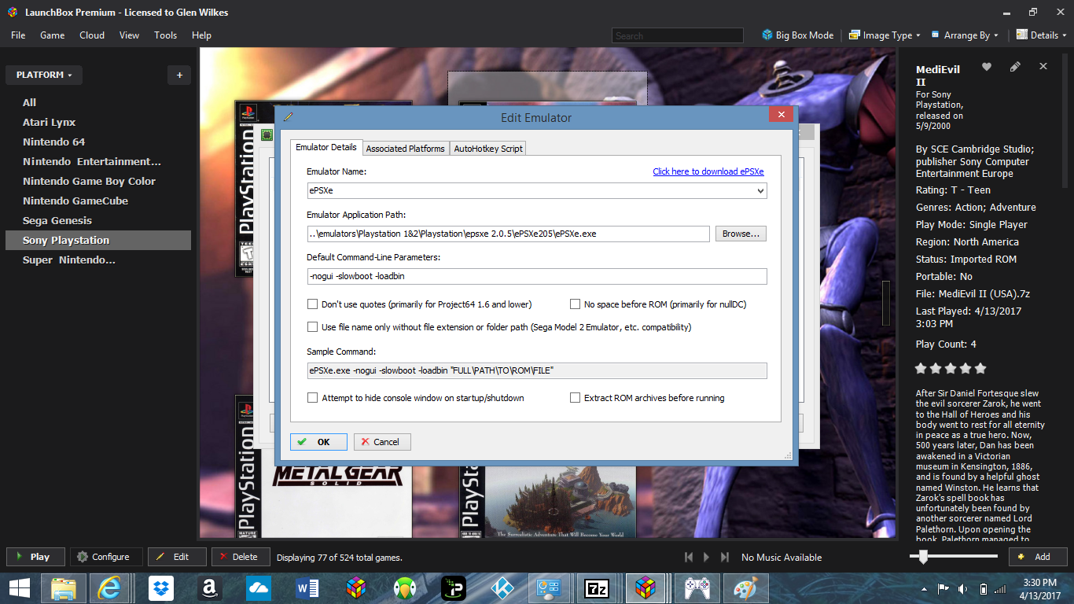Select the Emulator Details tab
1074x604 pixels.
(x=326, y=147)
